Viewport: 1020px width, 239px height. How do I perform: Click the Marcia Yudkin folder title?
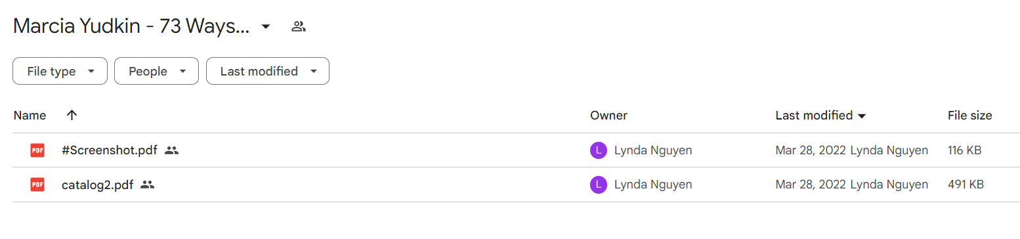click(x=131, y=27)
